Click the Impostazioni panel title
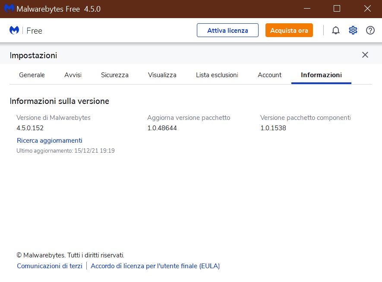Screen dimensions: 382x282 pyautogui.click(x=33, y=56)
